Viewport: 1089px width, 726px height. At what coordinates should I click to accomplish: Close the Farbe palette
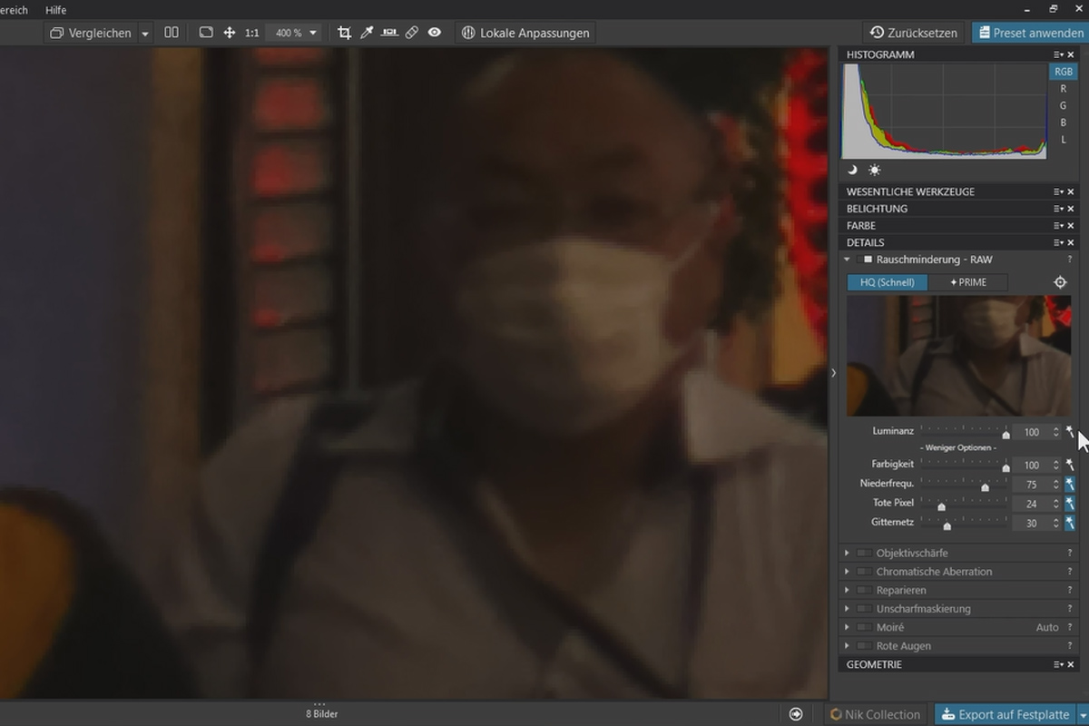(1071, 225)
